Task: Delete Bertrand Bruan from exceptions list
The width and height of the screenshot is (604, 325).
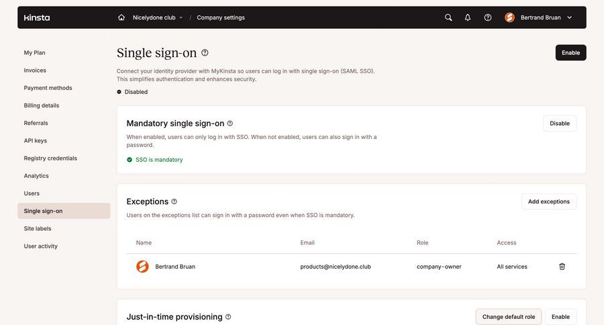Action: coord(562,267)
